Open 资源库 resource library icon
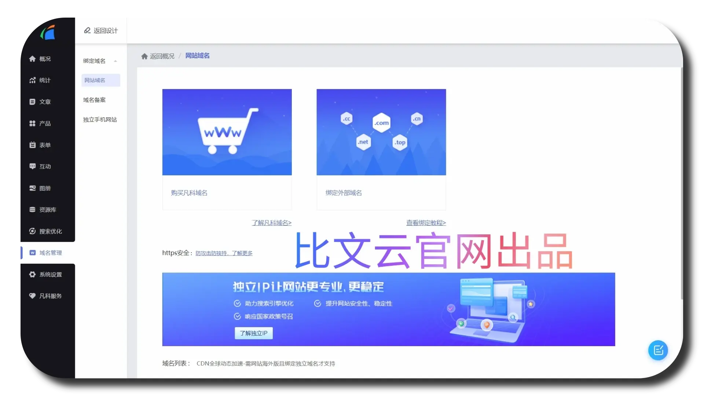Screen dimensions: 704x396 [x=32, y=210]
